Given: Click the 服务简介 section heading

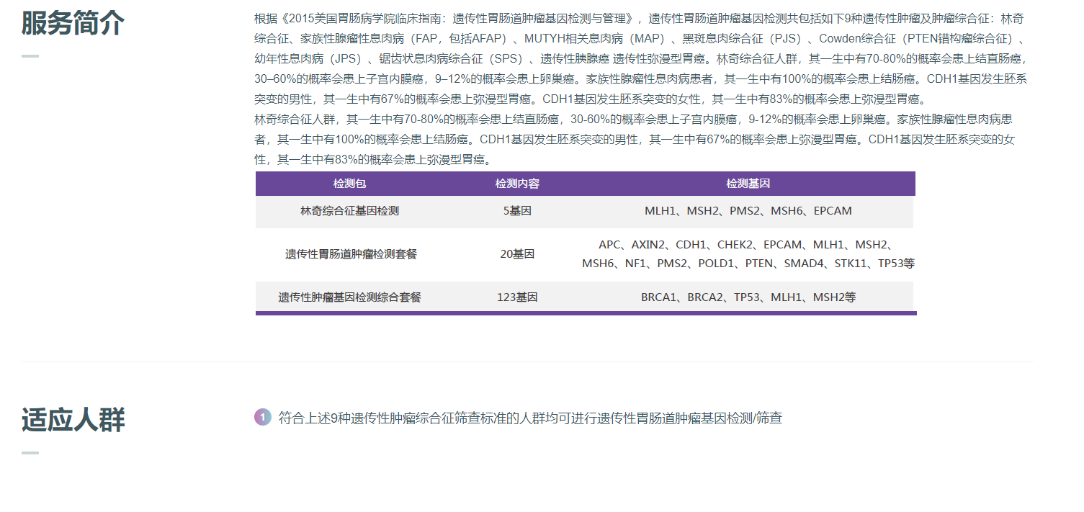Looking at the screenshot, I should coord(73,23).
